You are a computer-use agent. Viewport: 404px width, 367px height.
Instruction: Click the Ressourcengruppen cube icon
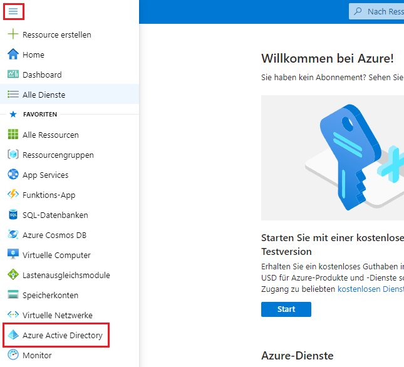coord(13,155)
